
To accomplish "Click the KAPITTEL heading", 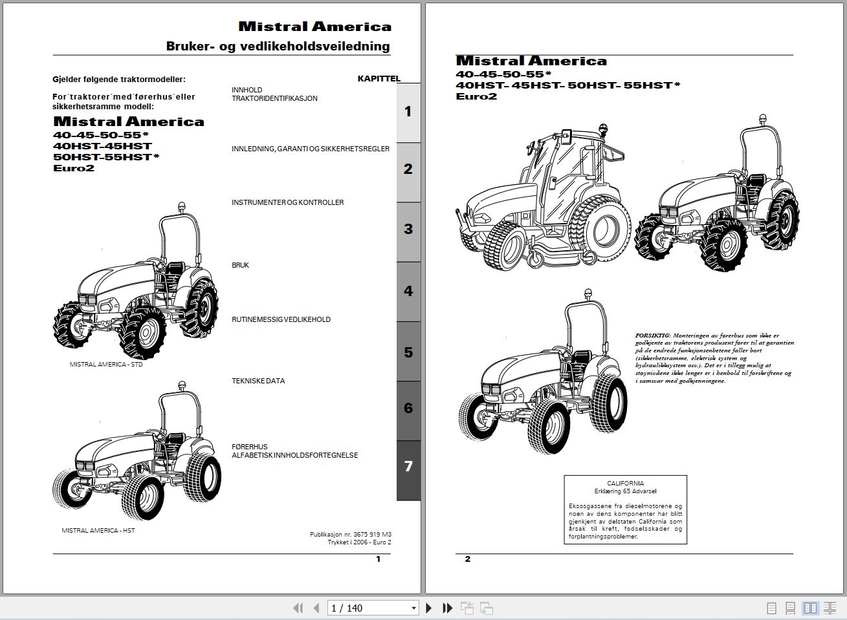I will click(379, 78).
